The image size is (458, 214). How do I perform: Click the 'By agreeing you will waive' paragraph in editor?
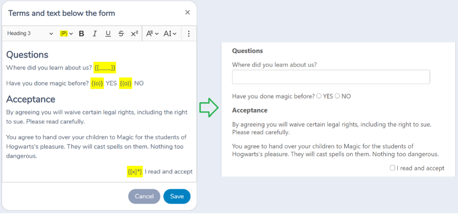(x=97, y=117)
